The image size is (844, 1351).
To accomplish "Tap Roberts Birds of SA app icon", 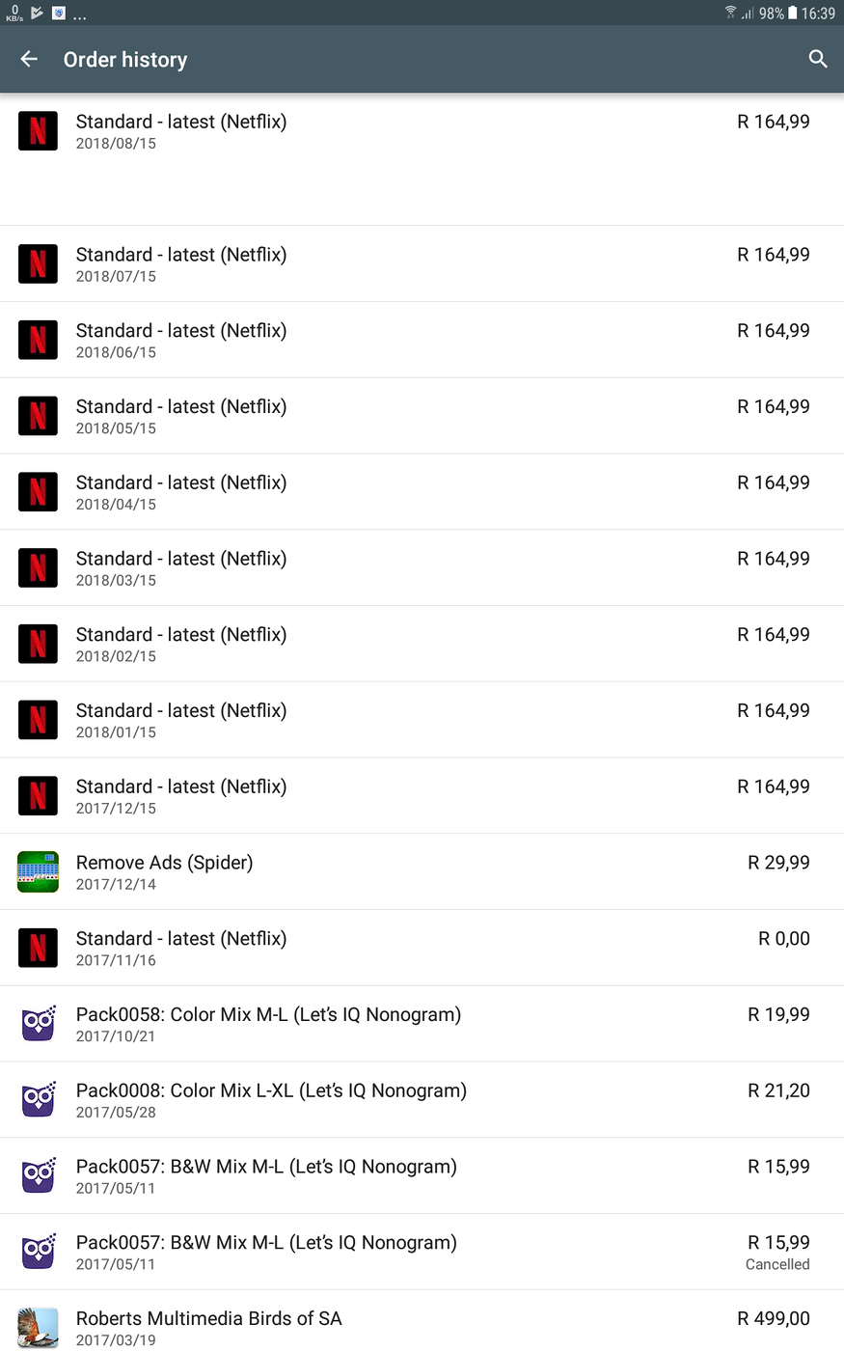I will point(38,1328).
